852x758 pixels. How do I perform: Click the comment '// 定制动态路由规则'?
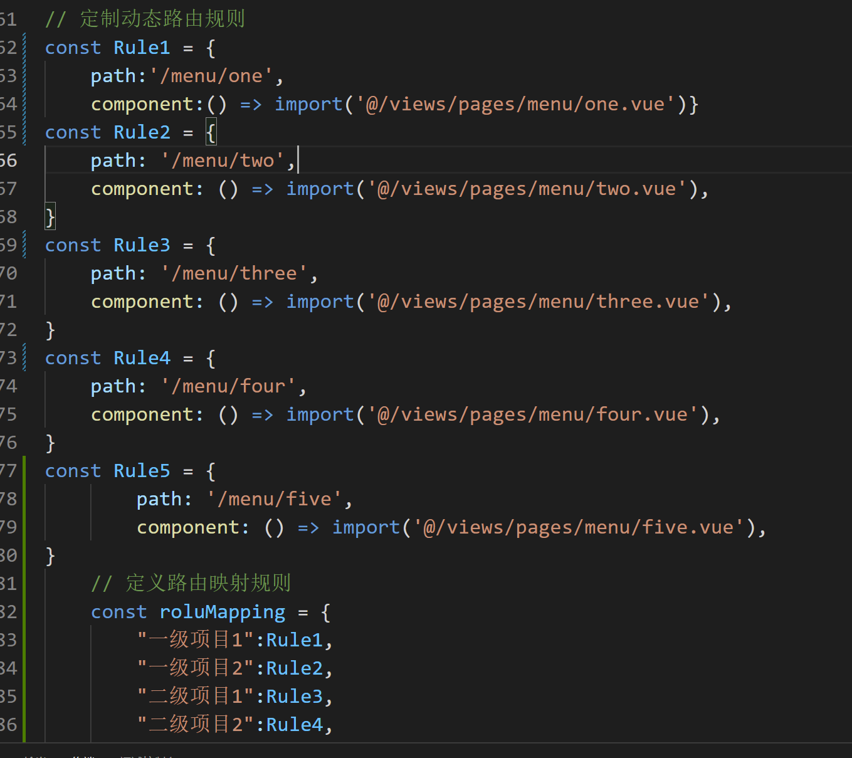145,19
